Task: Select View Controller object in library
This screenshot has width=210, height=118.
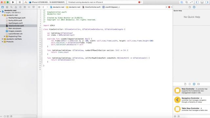Action: click(191, 91)
